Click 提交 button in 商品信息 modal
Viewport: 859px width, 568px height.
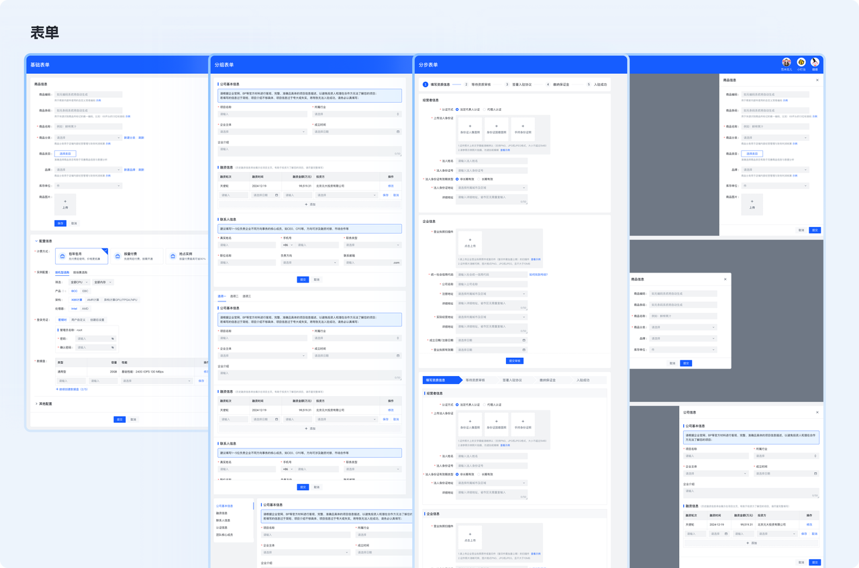click(x=686, y=363)
